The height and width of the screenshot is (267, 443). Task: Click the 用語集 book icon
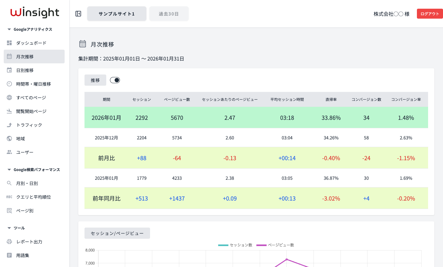point(9,255)
